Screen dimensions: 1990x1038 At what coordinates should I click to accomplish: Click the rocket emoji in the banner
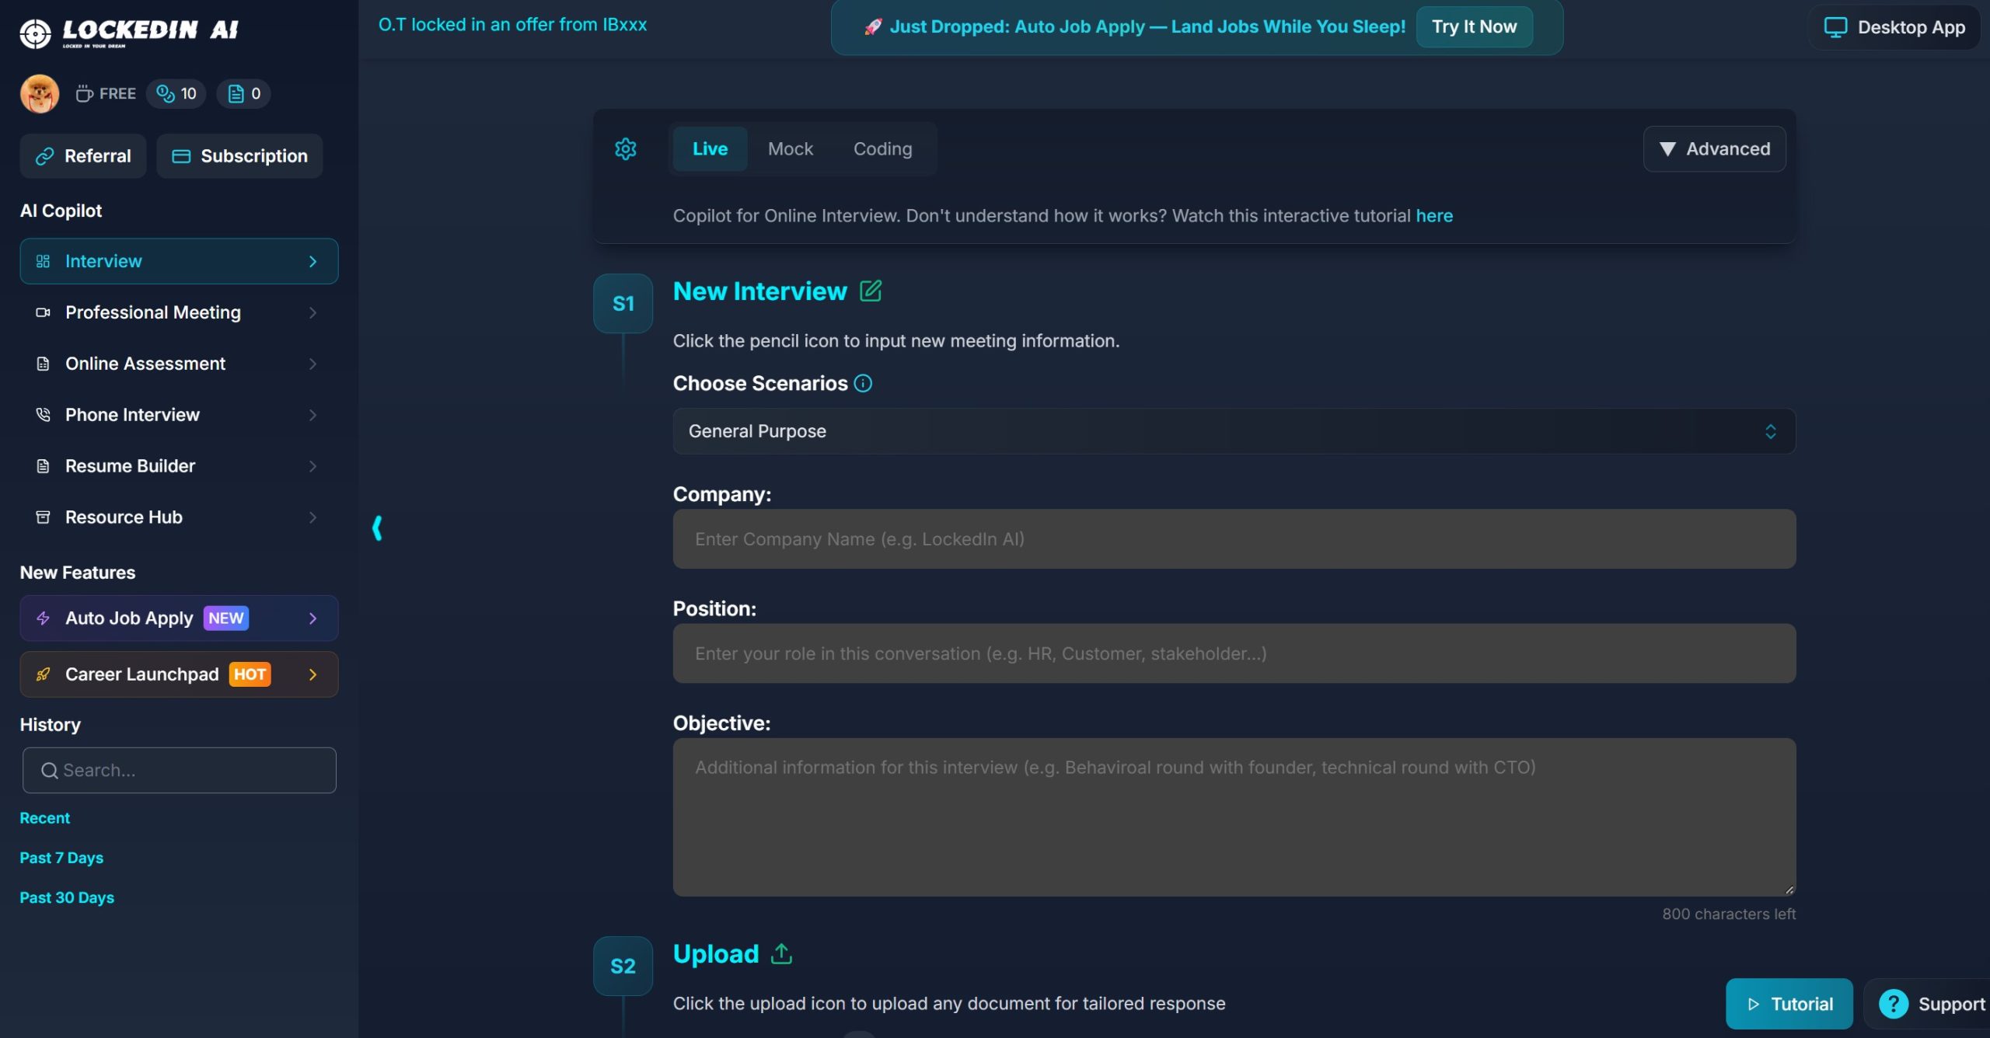873,27
